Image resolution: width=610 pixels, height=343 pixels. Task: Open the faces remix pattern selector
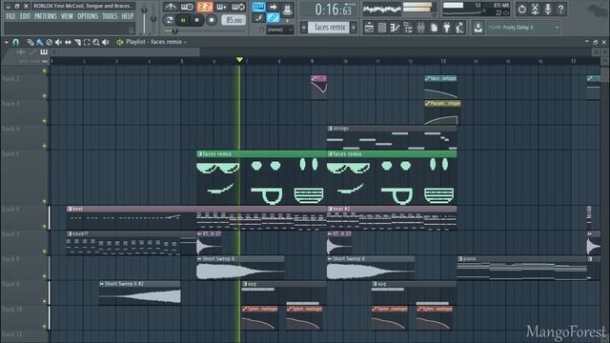(x=330, y=28)
